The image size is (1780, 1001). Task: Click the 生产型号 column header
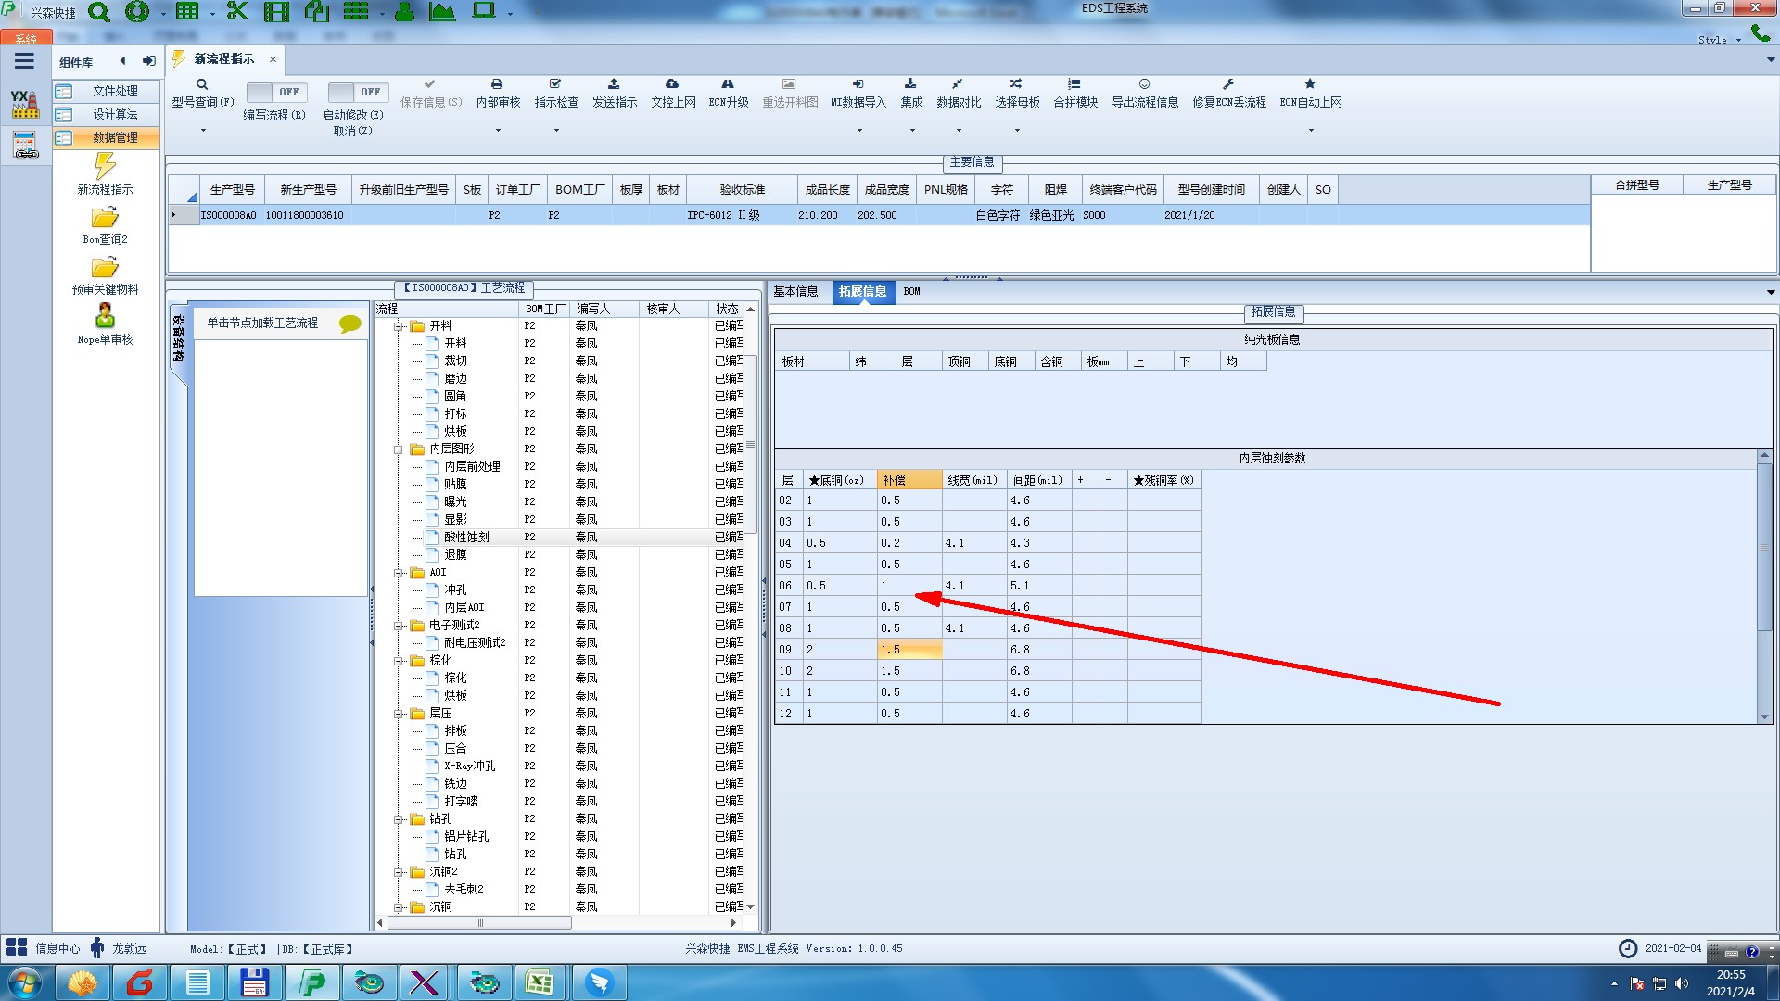(232, 190)
